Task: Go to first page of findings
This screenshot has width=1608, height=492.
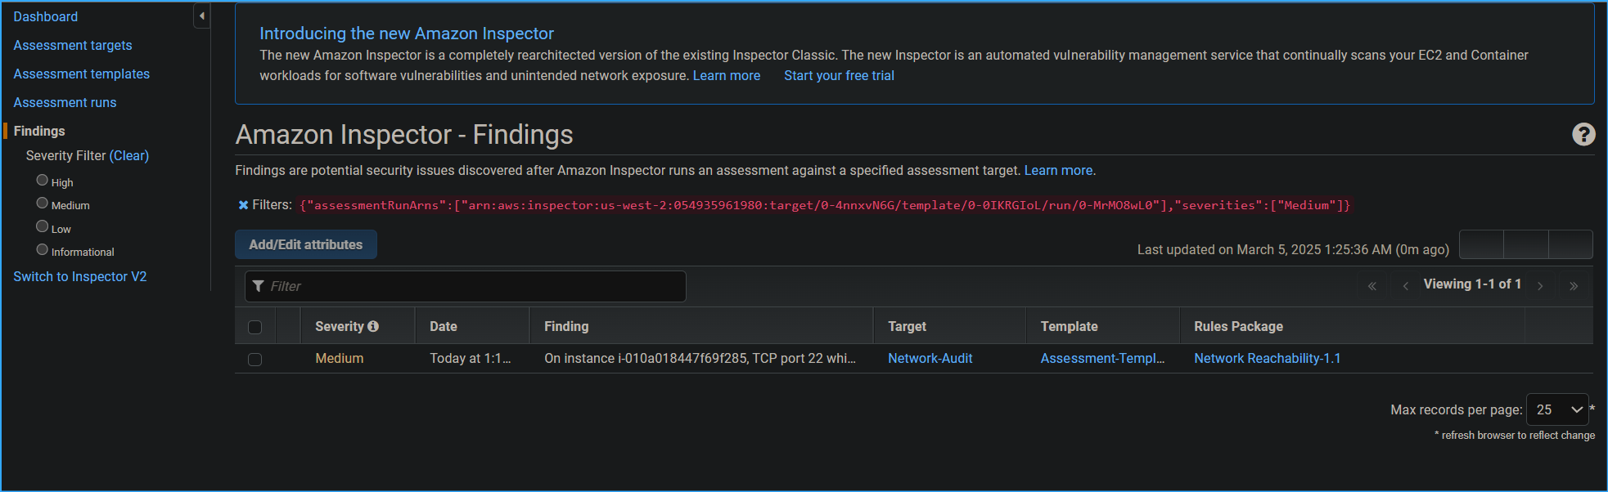Action: [x=1372, y=286]
